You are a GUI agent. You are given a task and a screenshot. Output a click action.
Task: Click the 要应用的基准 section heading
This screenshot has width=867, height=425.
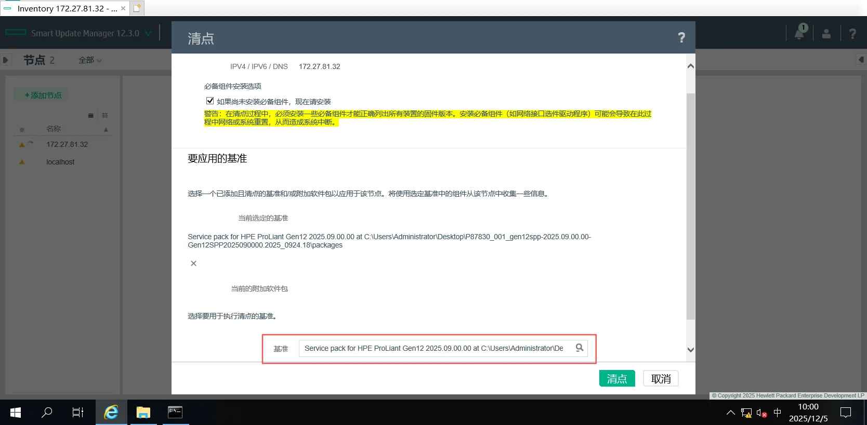click(217, 158)
